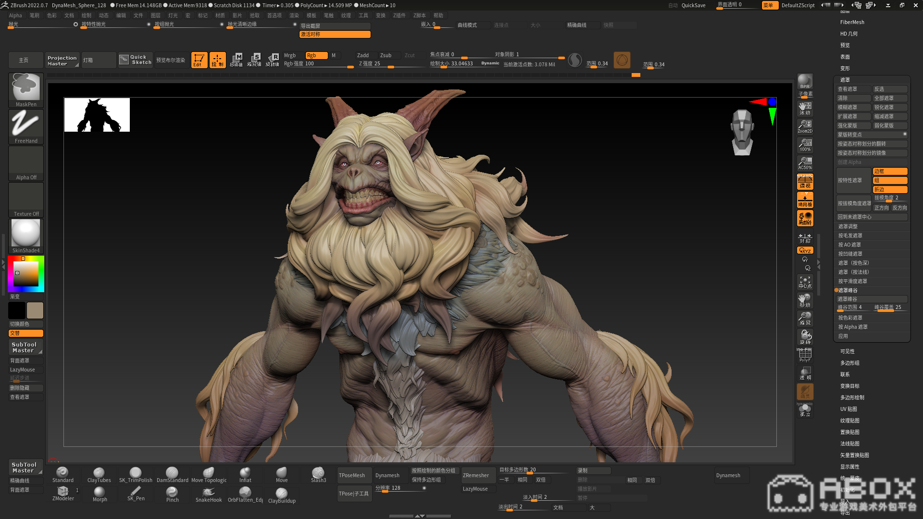Screen dimensions: 923x519
Task: Click the QuickSave button
Action: [693, 6]
